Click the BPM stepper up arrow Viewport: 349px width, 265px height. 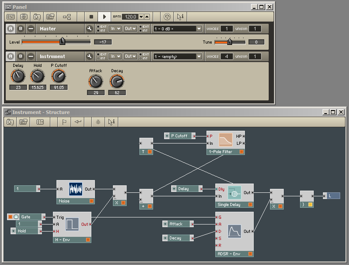pos(147,17)
